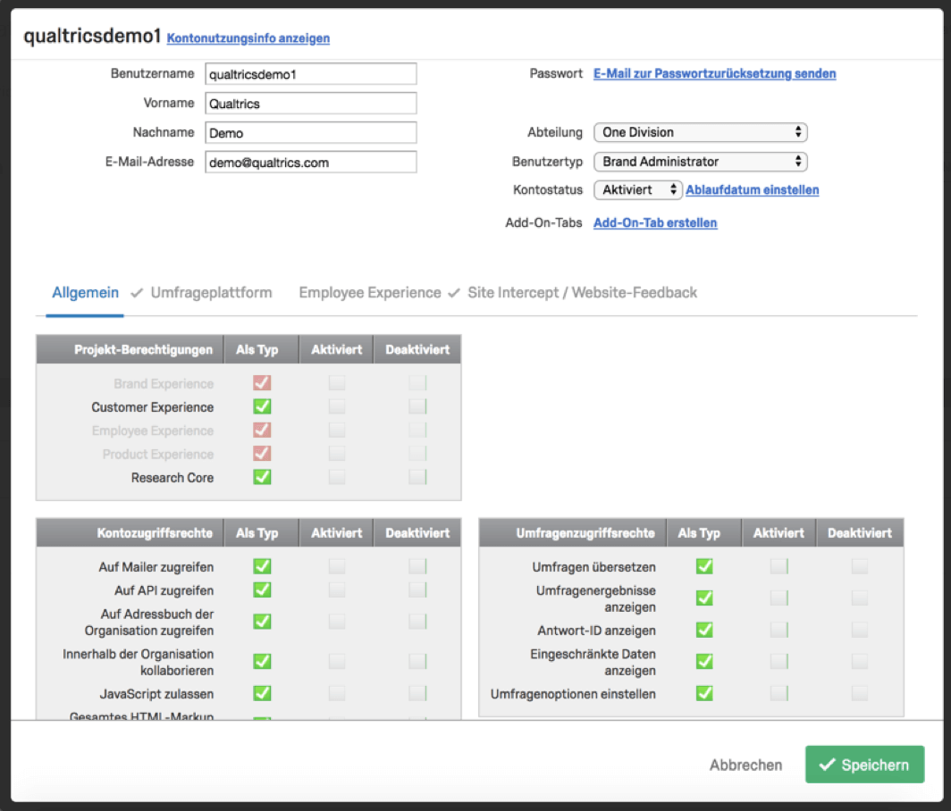The height and width of the screenshot is (811, 951).
Task: Check 'Deaktiviert' for Auf Adressbuch der Organisation
Action: (x=417, y=622)
